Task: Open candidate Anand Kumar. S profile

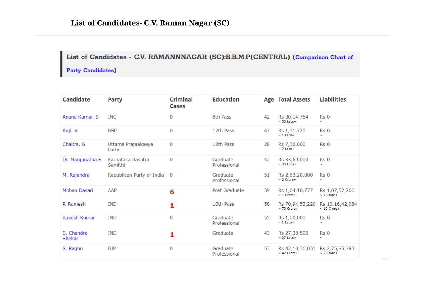Action: (x=80, y=117)
